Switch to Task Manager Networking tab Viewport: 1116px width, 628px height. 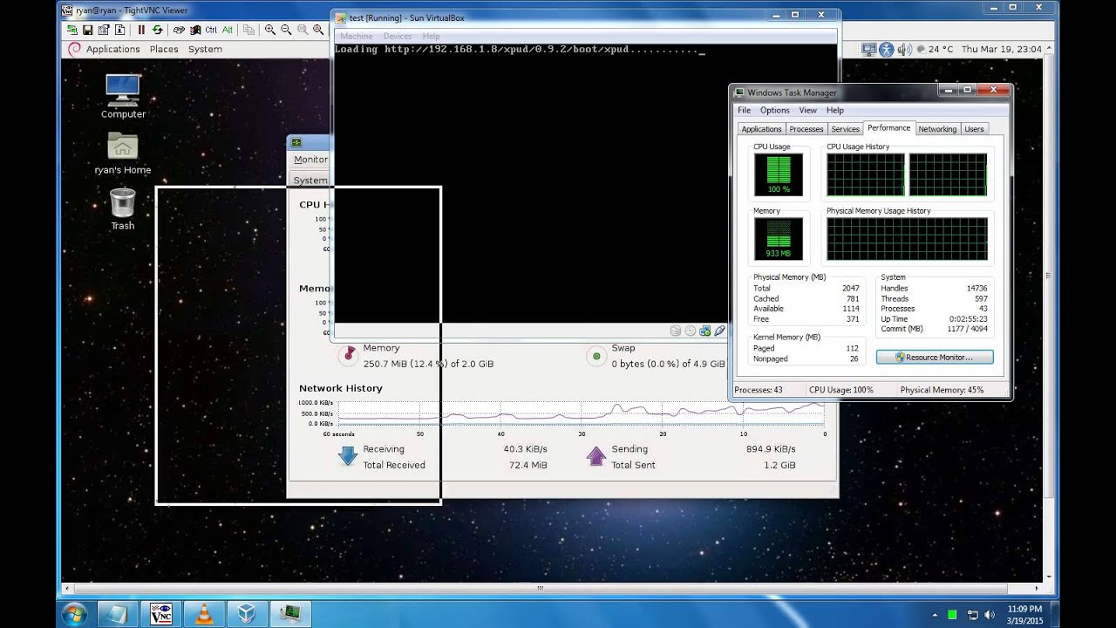[937, 129]
